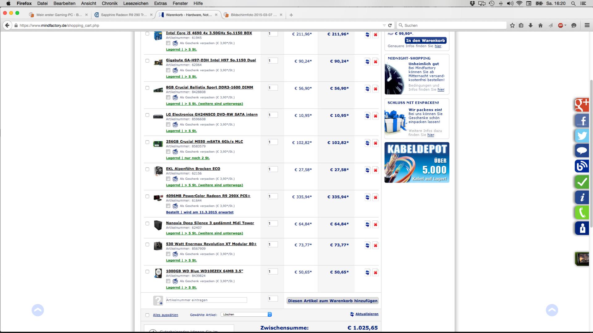Open the URL bar history dropdown arrow

point(384,25)
